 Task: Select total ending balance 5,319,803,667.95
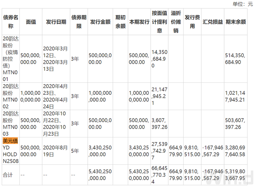tap(235, 175)
